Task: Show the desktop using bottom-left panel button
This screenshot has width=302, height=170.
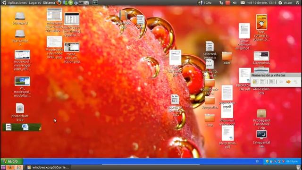Action: point(3,168)
